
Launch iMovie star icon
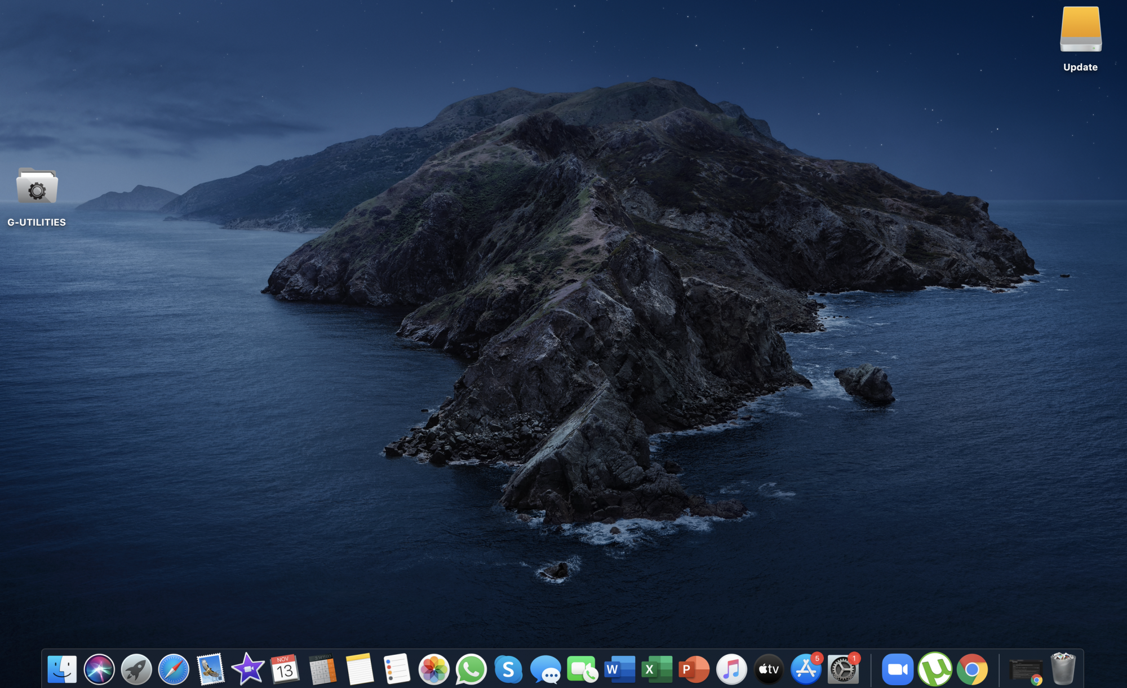248,669
